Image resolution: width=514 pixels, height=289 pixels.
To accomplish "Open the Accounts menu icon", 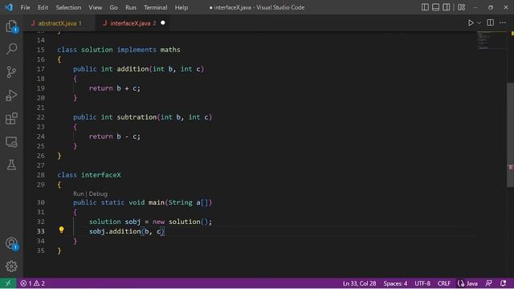I will click(x=11, y=243).
